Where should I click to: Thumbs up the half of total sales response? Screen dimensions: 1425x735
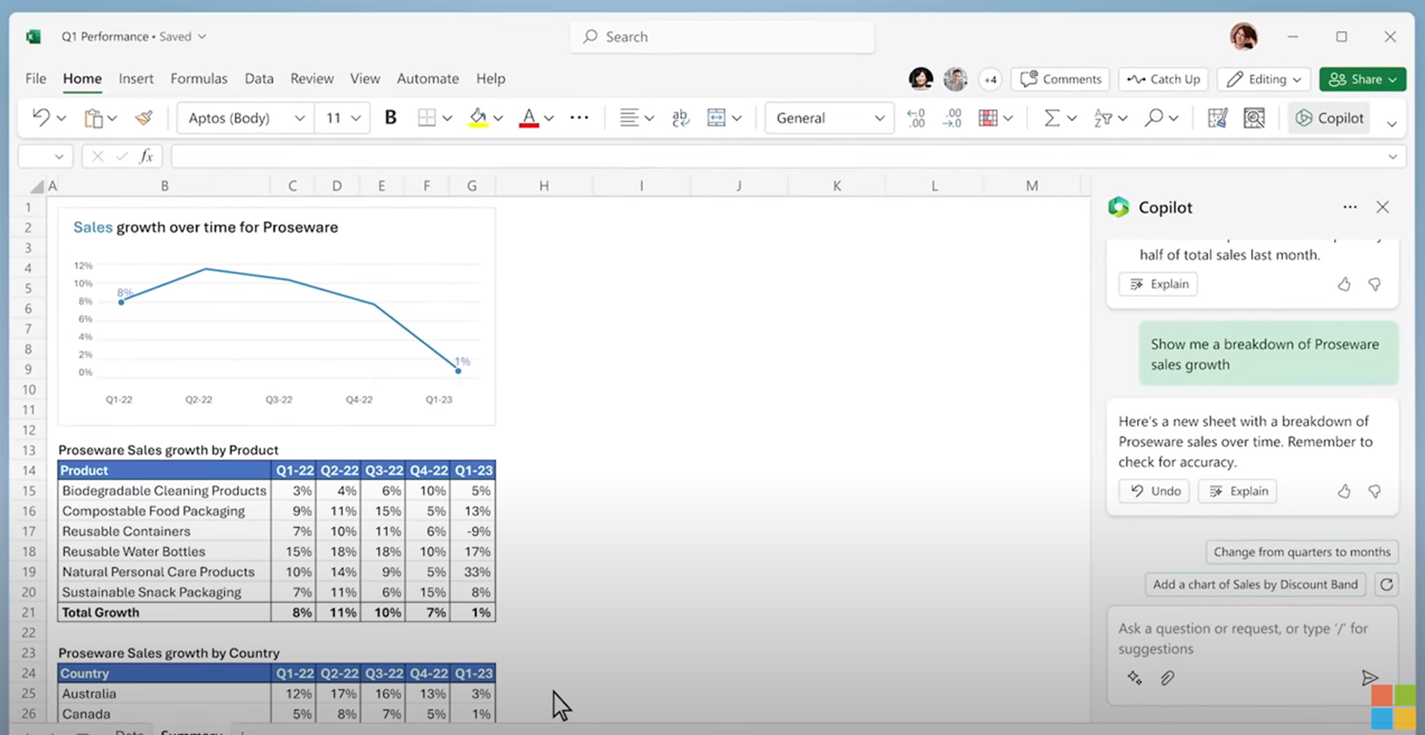pyautogui.click(x=1344, y=284)
